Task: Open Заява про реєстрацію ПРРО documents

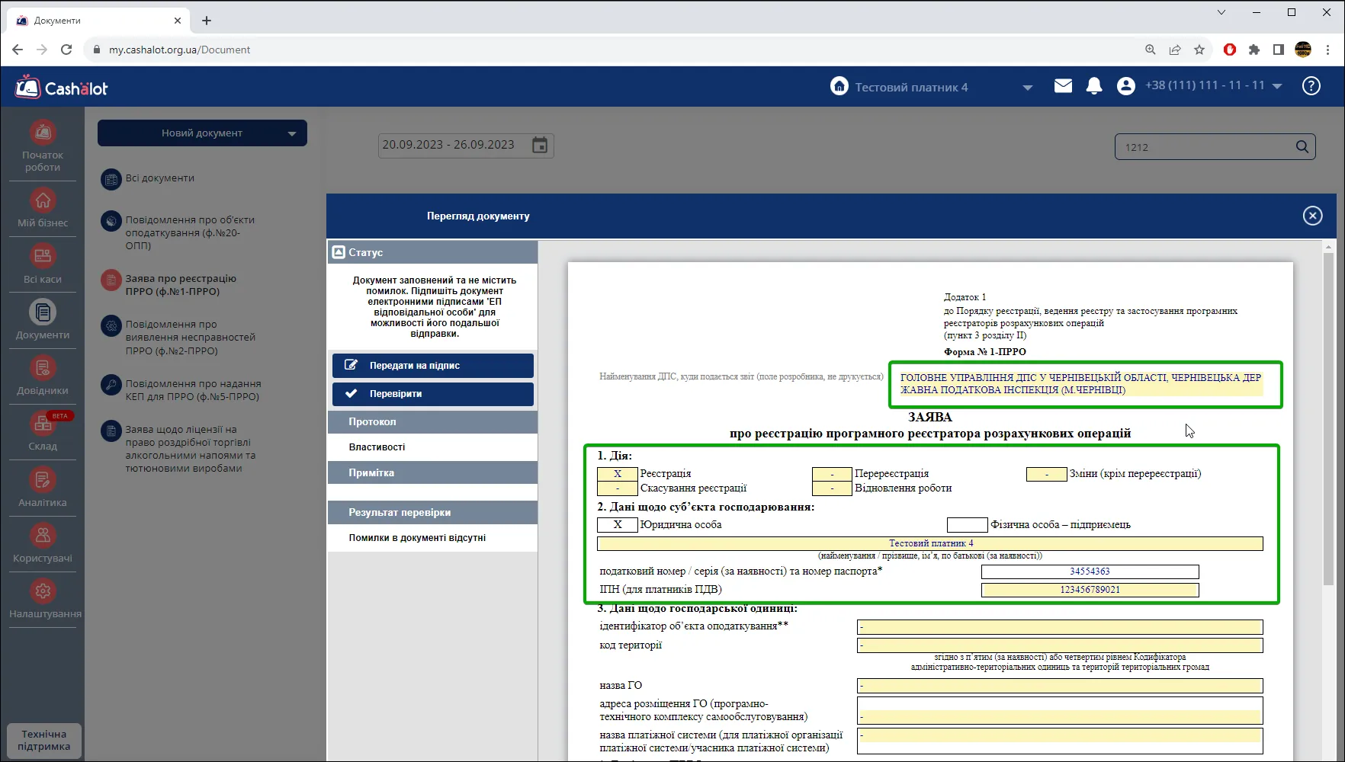Action: click(x=181, y=285)
